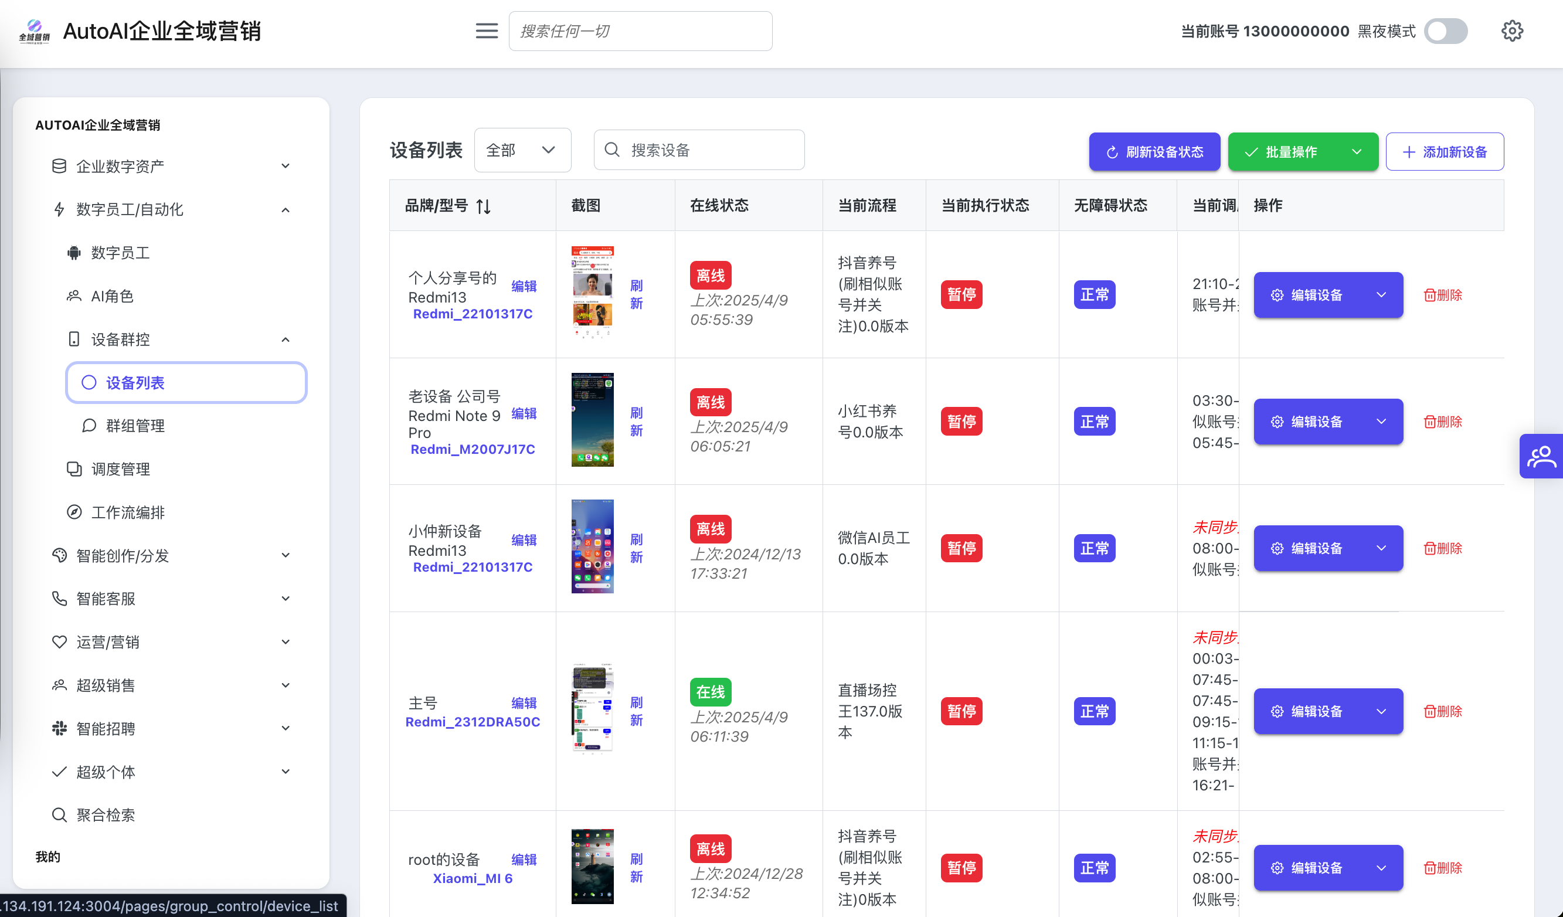
Task: Delete the 主号 device
Action: 1443,712
